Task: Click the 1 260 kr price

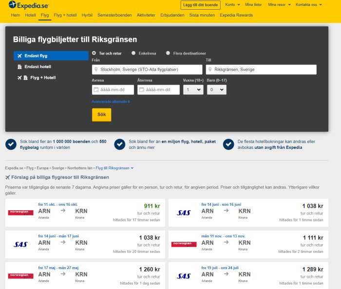Action: (150, 270)
